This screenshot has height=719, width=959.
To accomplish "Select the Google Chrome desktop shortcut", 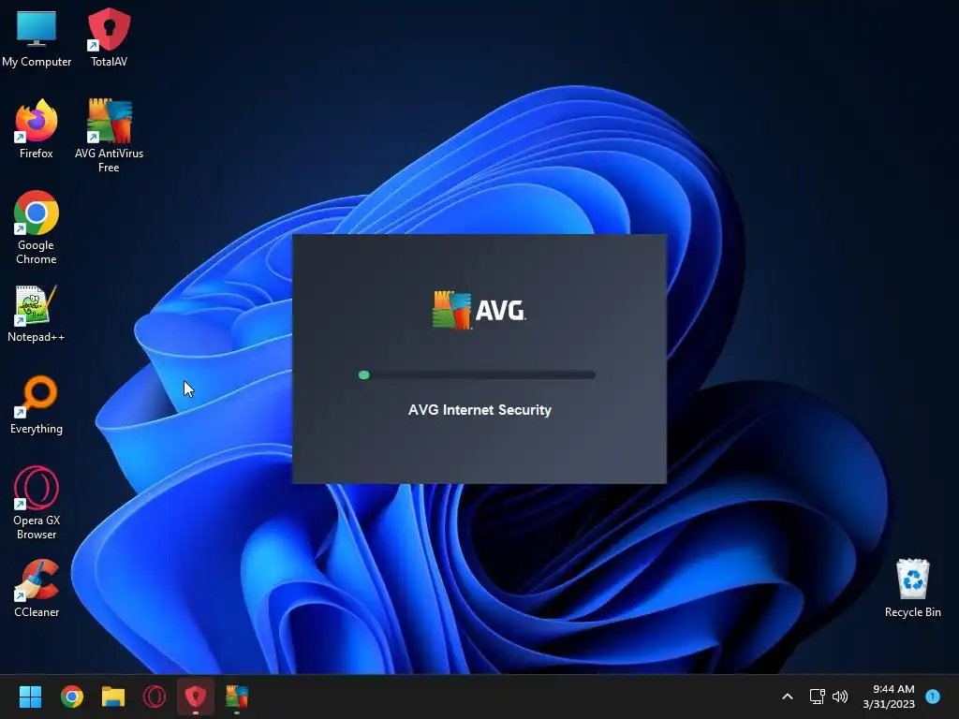I will 37,227.
